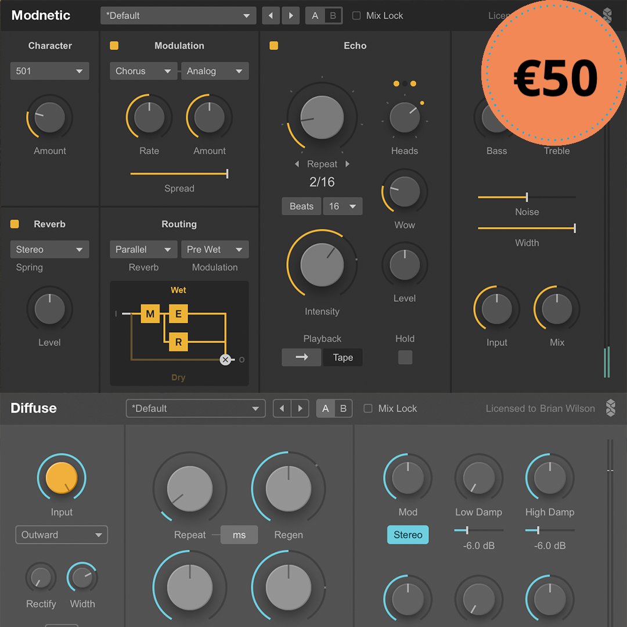Click the Diffuse Low Damp knob
The width and height of the screenshot is (627, 627).
478,477
